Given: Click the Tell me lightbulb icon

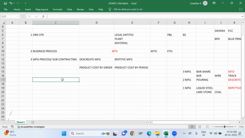Looking at the screenshot, I should click(x=110, y=9).
